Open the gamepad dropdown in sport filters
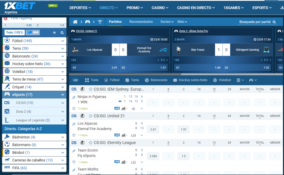 point(253,80)
